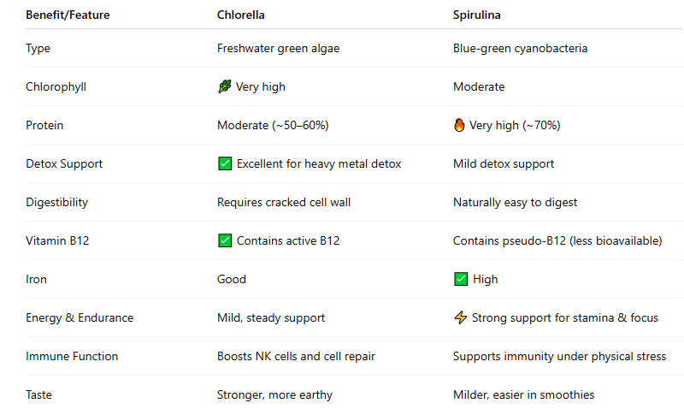Select the Energy & Endurance row label

pos(80,317)
